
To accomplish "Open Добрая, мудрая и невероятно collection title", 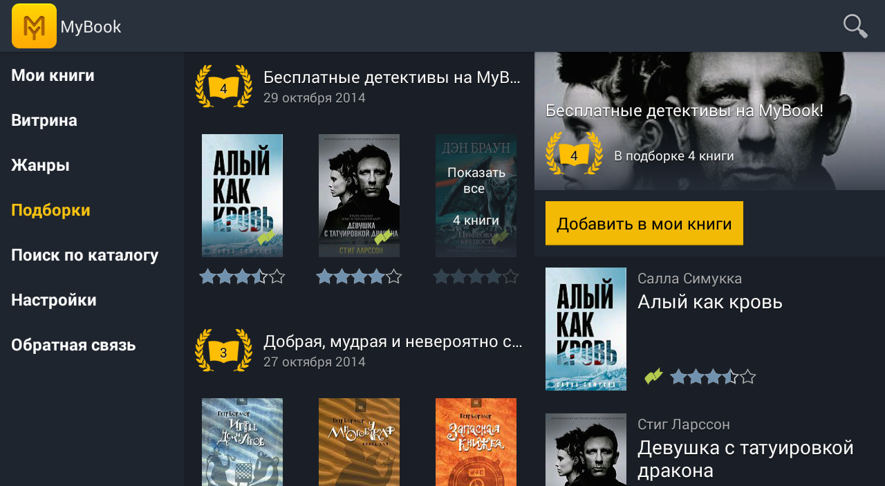I will click(x=393, y=342).
